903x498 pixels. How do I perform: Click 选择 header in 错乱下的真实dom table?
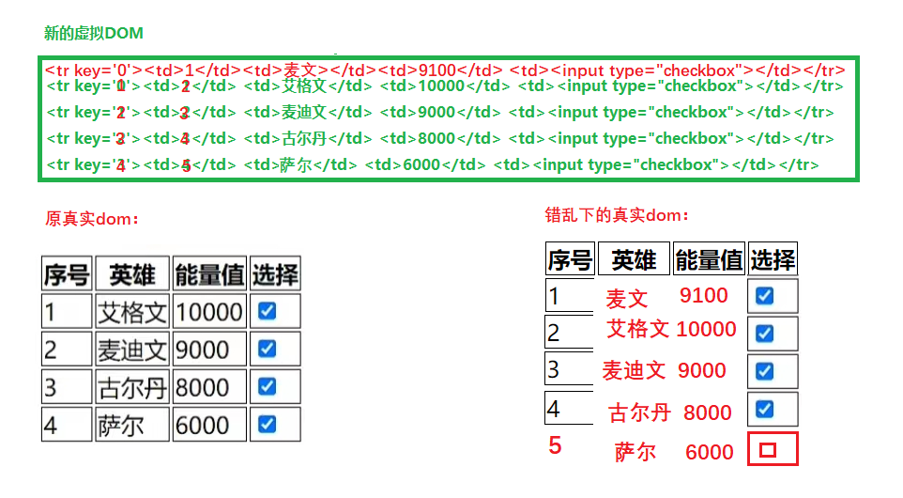(x=773, y=259)
